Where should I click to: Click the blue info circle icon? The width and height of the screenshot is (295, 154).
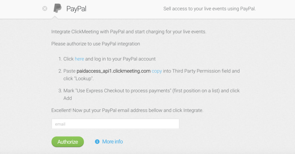(x=97, y=142)
